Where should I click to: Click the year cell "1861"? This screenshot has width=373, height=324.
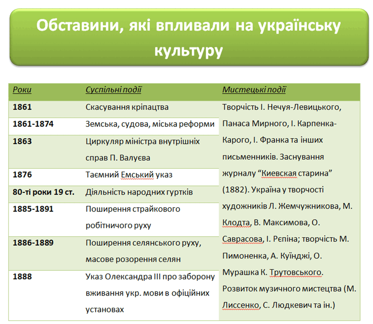[x=22, y=107]
